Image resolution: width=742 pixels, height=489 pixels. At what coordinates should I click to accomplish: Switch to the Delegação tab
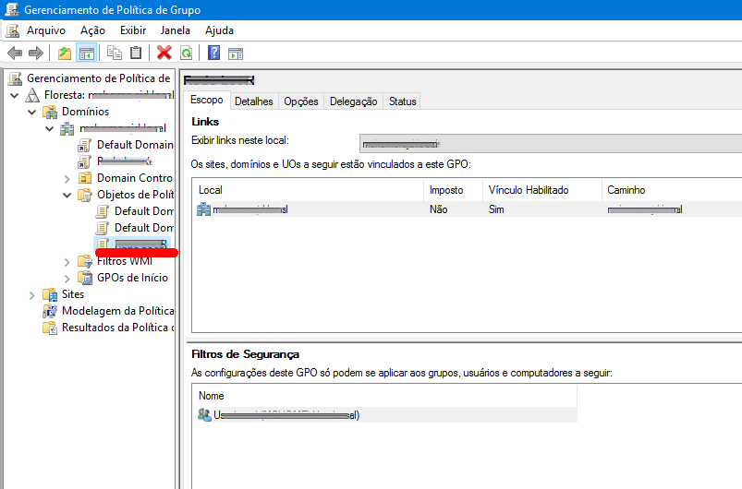coord(353,101)
